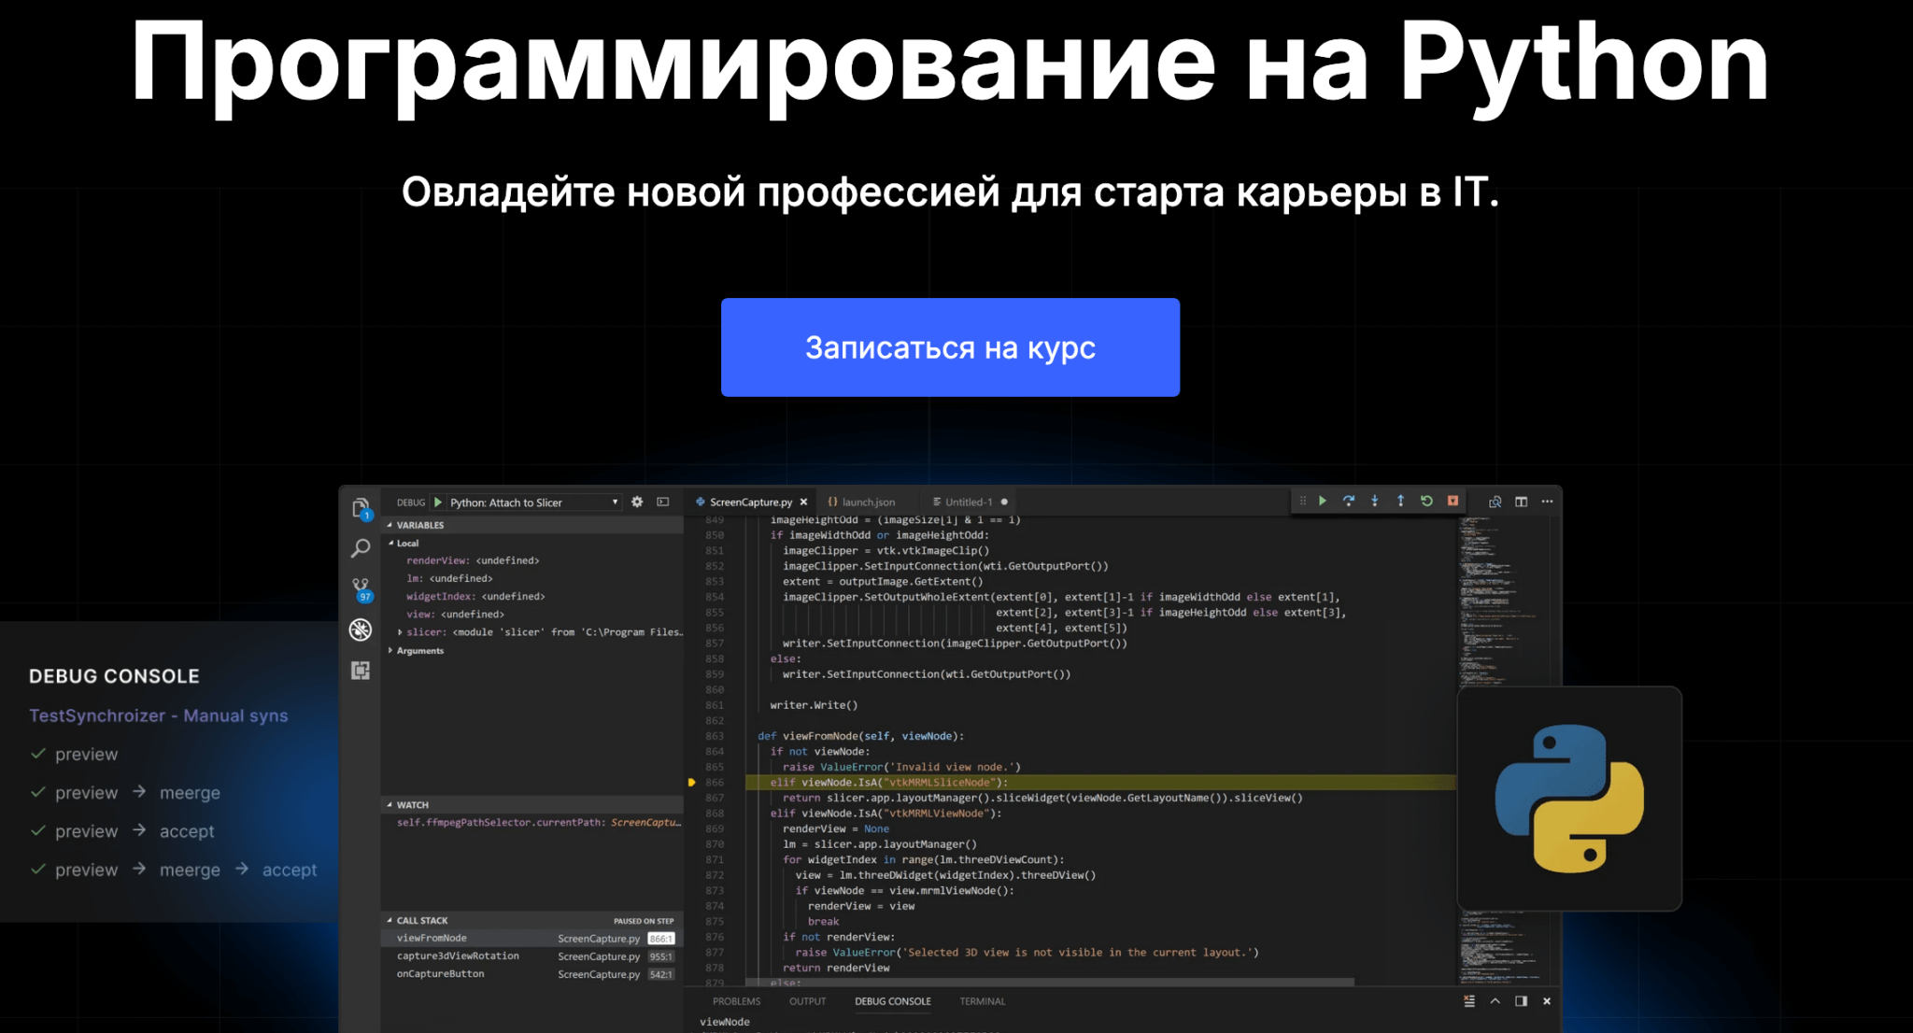Click the orange Disconnect debugger icon
1913x1033 pixels.
click(1452, 501)
